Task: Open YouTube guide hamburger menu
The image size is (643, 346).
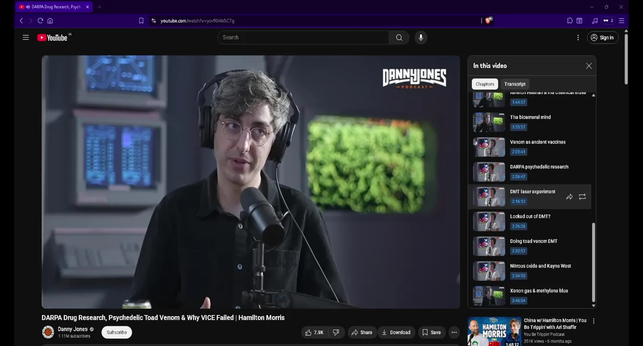Action: point(26,37)
